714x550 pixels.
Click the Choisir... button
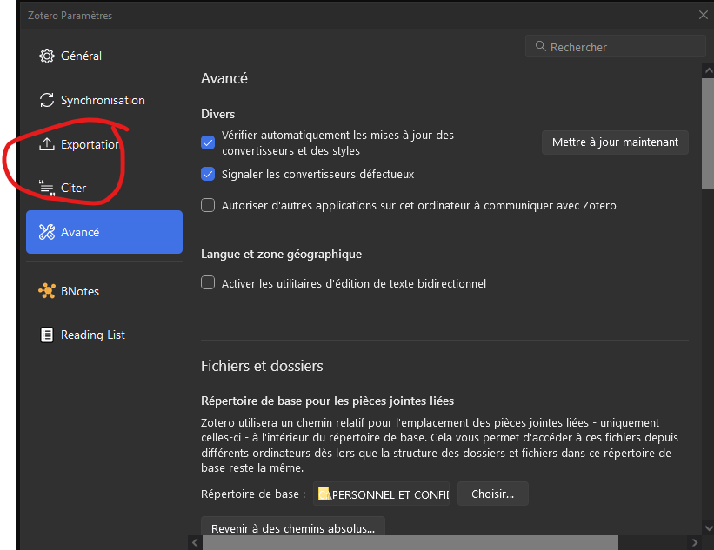click(x=493, y=494)
